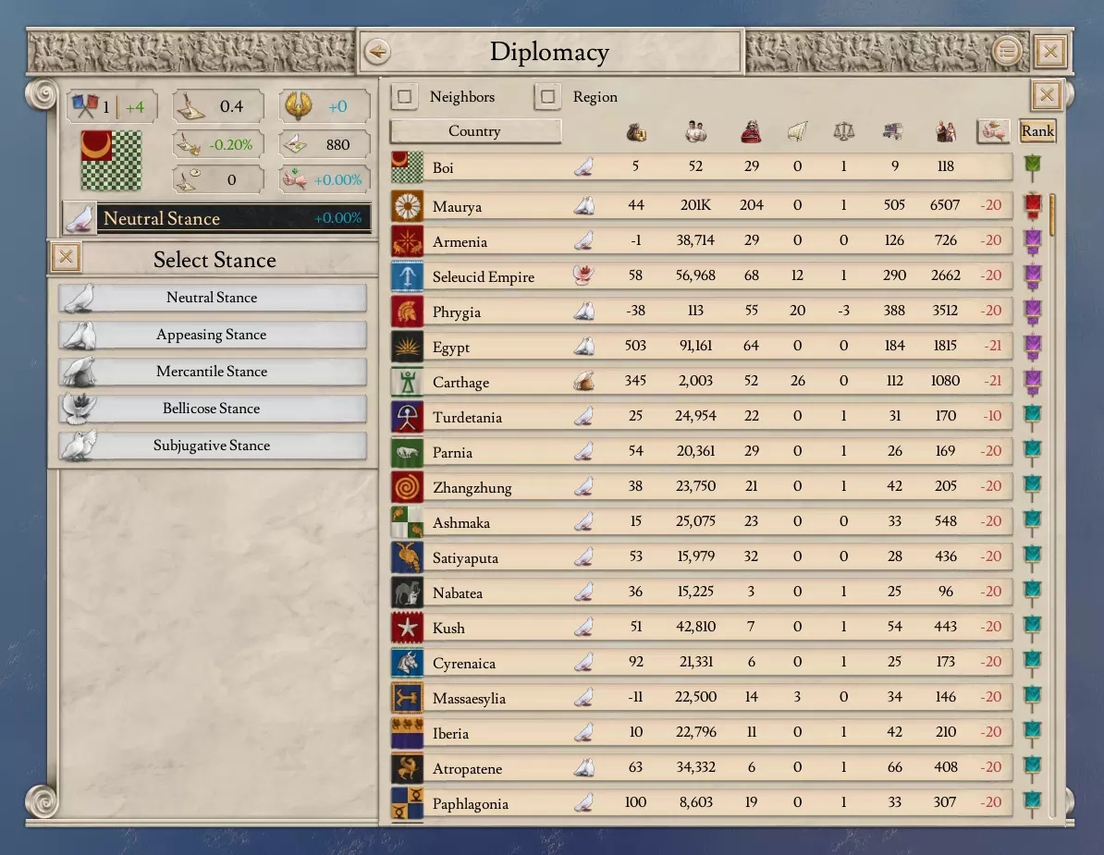Image resolution: width=1104 pixels, height=855 pixels.
Task: Open the current Neutral Stance selector bar
Action: point(216,218)
